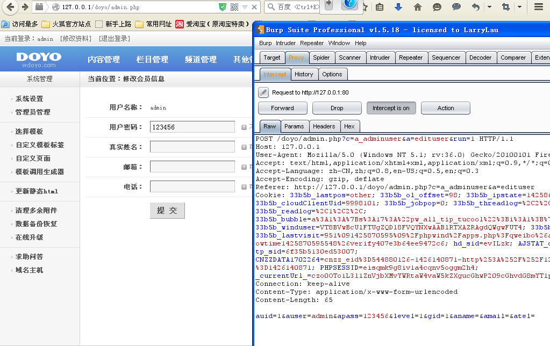Open 模板调用生成器 in the sidebar
This screenshot has width=550, height=346.
pyautogui.click(x=40, y=172)
